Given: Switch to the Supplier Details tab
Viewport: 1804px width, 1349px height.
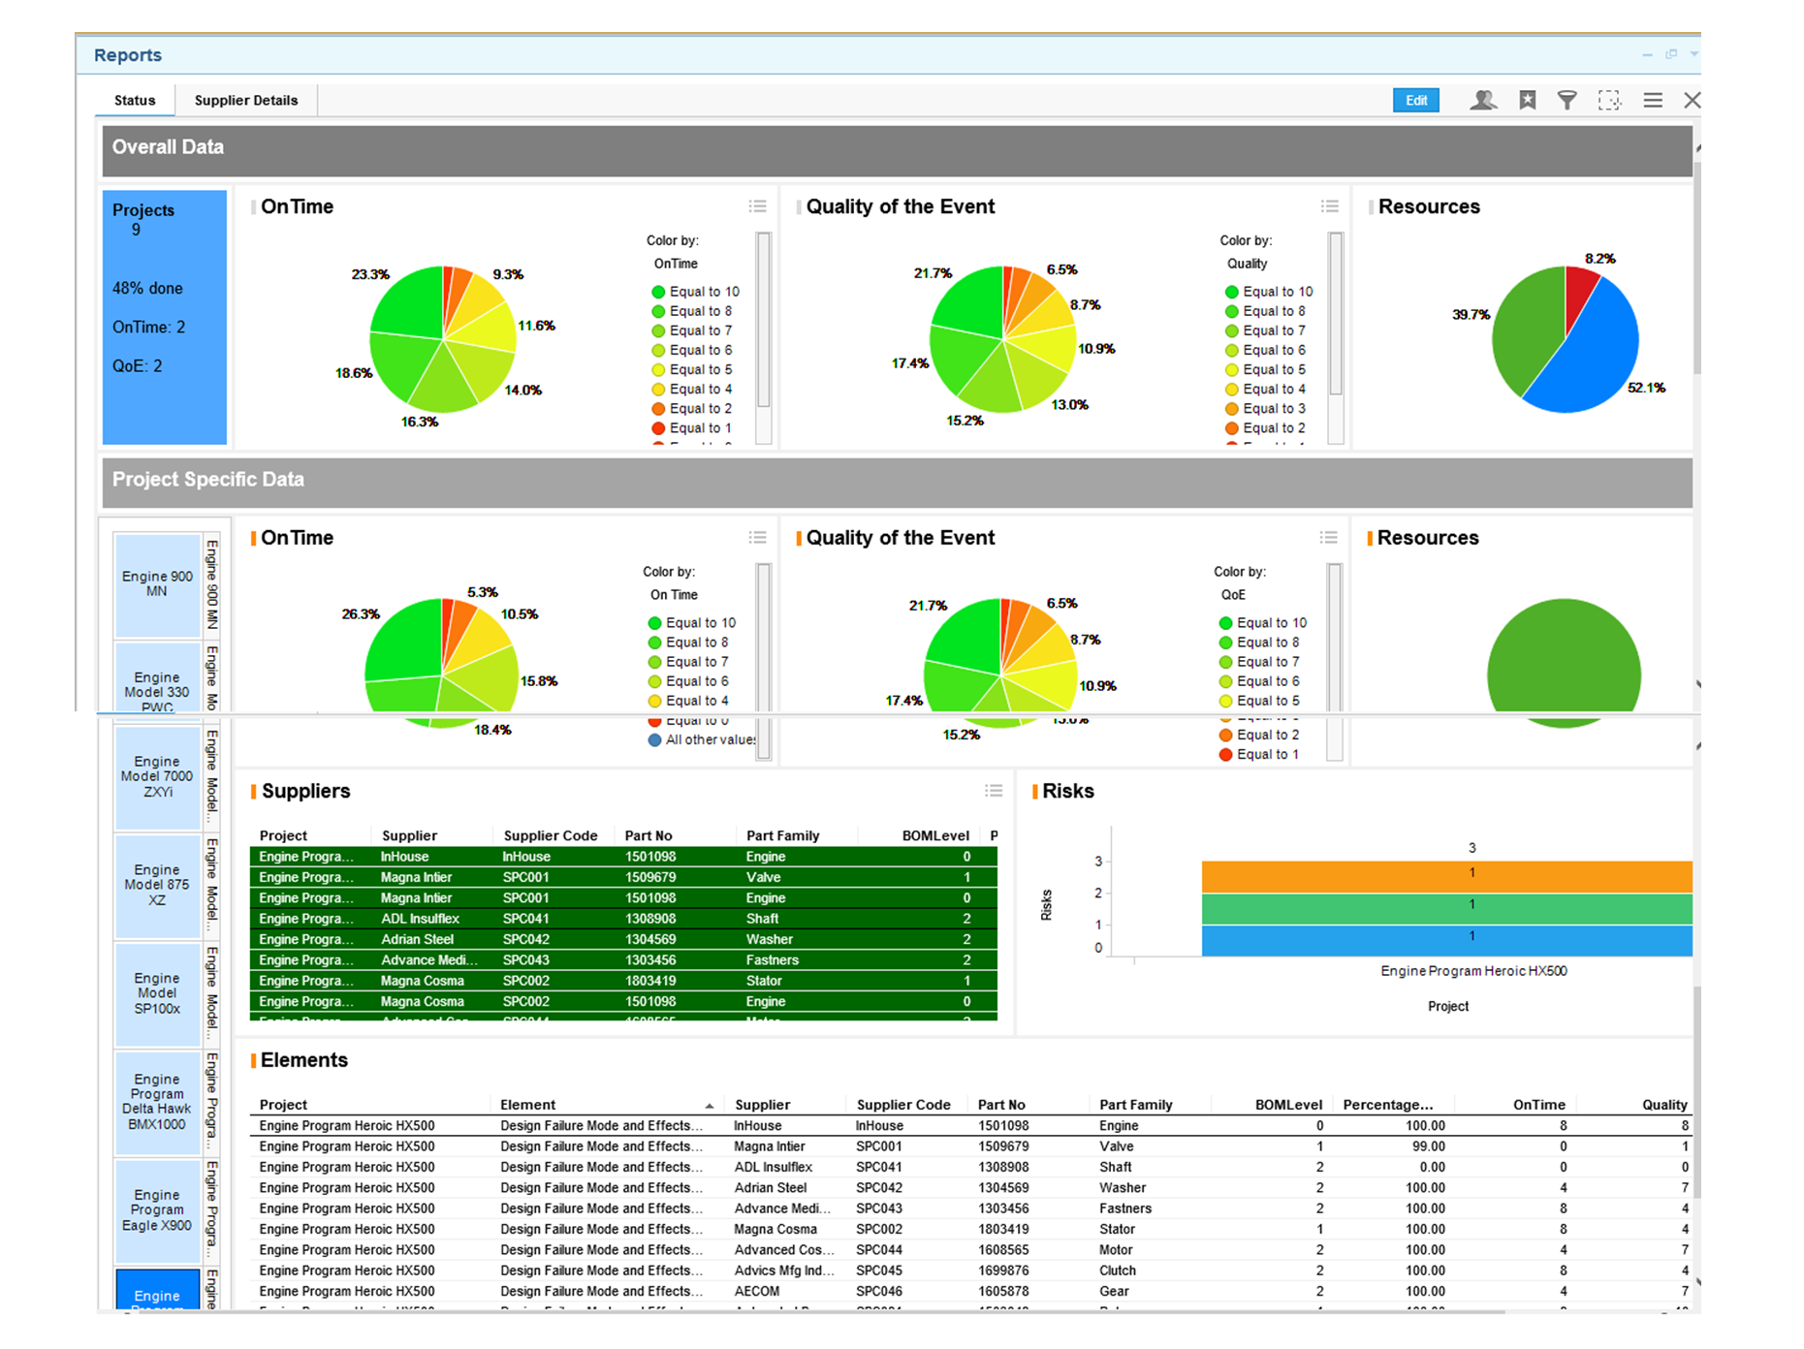Looking at the screenshot, I should coord(246,100).
